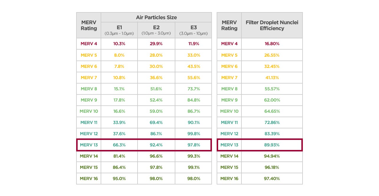Viewport: 379px width, 196px height.
Task: Click the "Filter Droplet Nunclei Efficiency" header
Action: (x=272, y=25)
